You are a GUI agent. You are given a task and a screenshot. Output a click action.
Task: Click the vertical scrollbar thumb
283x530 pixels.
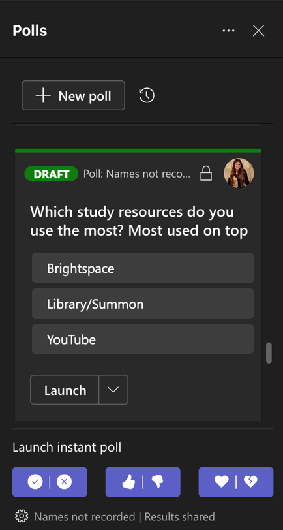[269, 353]
